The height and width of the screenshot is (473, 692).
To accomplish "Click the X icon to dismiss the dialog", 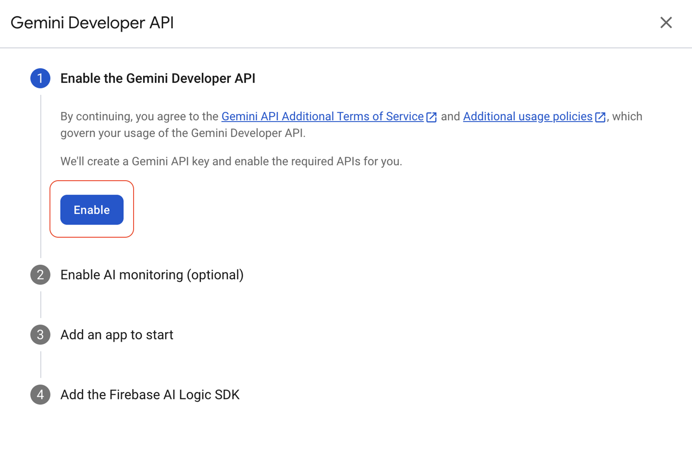I will (666, 23).
